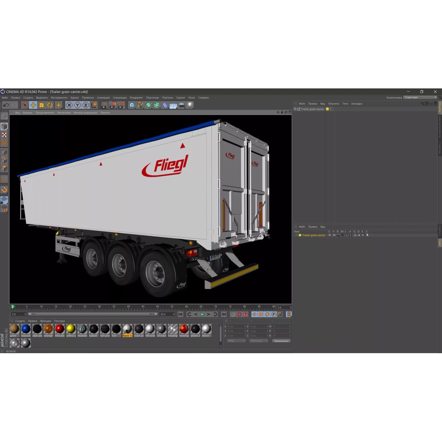442x442 pixels.
Task: Open the floor/environment objects icon
Action: [x=173, y=105]
